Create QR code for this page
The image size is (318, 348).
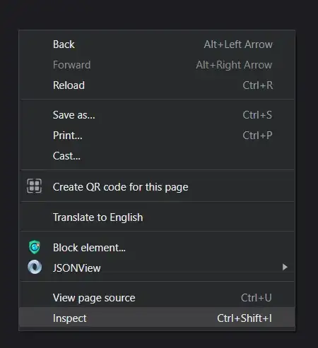pos(157,187)
